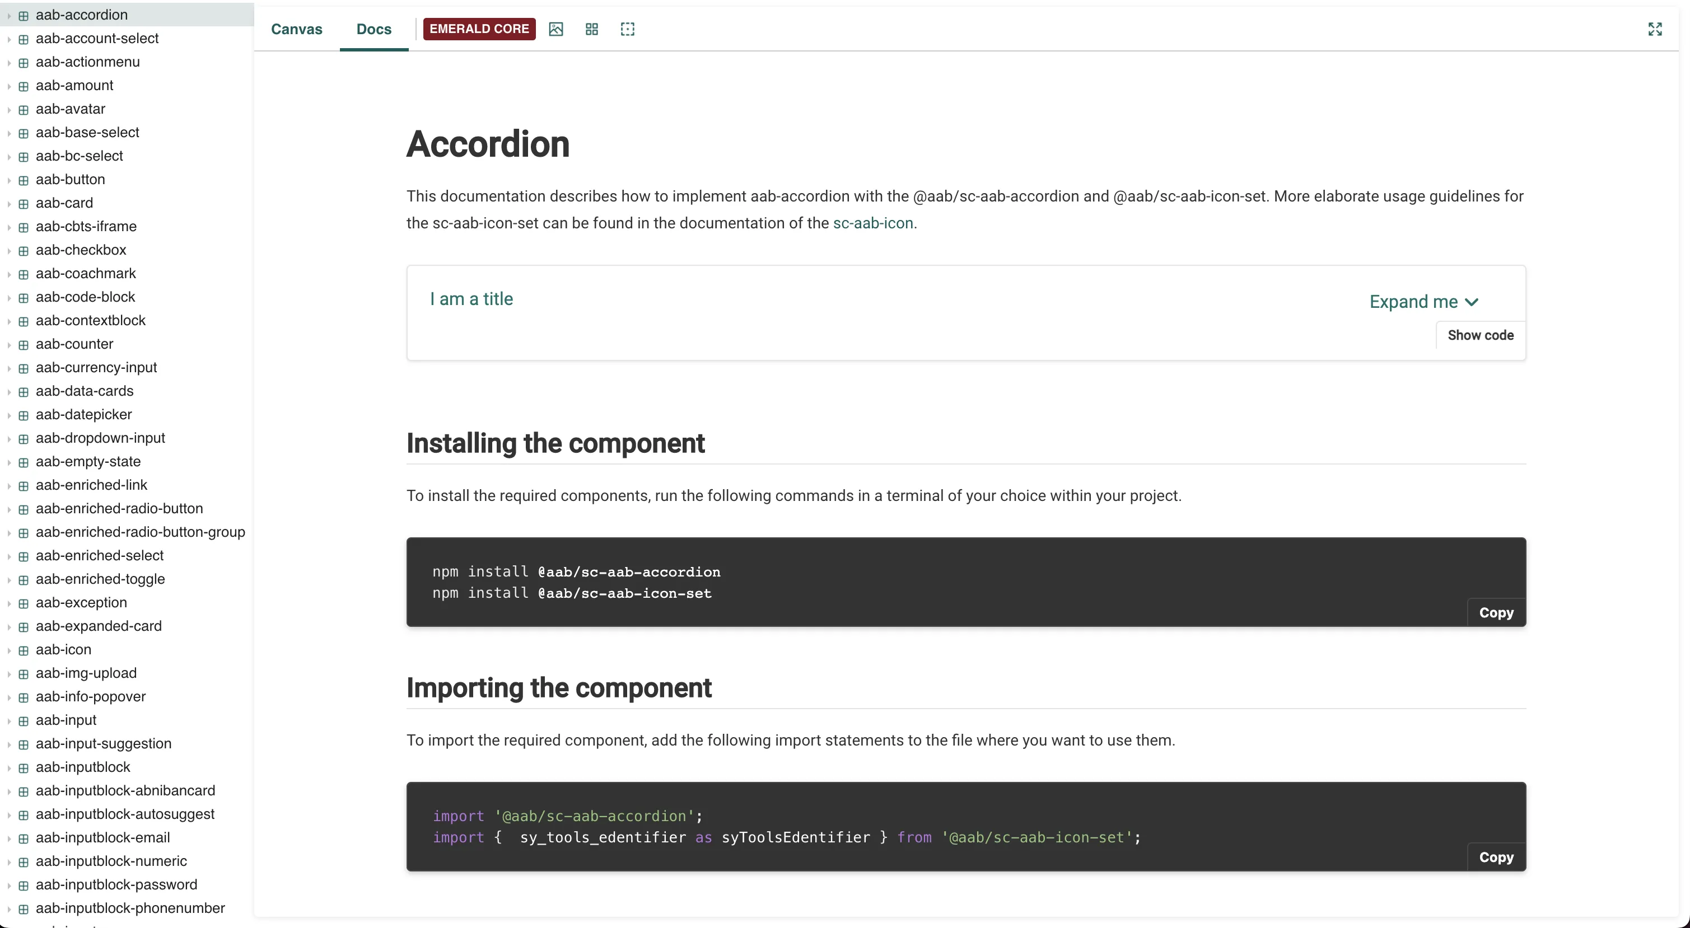Expand the aab-icon tree arrow
Viewport: 1690px width, 928px height.
click(9, 650)
